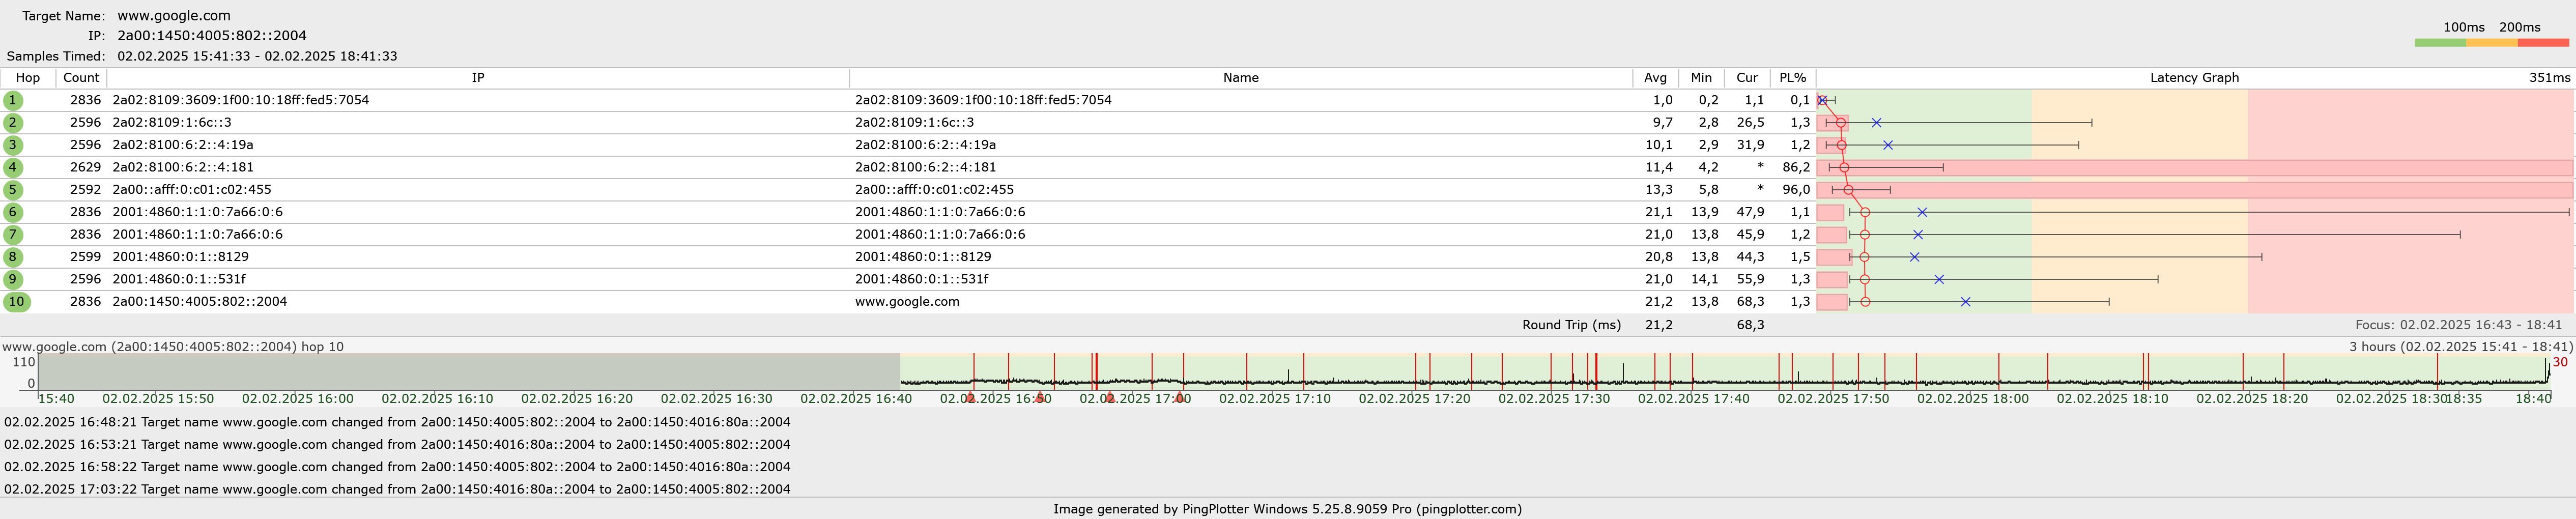Click the Focus: 02.02.2025 16:43 - 18:41 text
This screenshot has height=519, width=2576.
pyautogui.click(x=2458, y=325)
